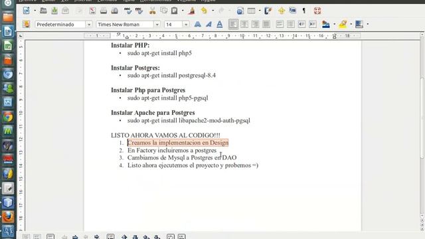
Task: Insert a table using the Table icon
Action: 251,11
